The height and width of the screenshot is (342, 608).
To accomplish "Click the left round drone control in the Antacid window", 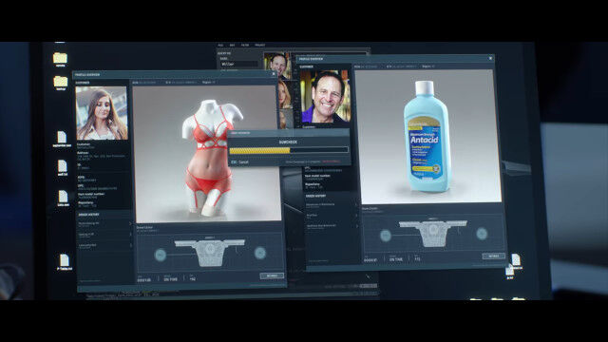I will tap(385, 235).
